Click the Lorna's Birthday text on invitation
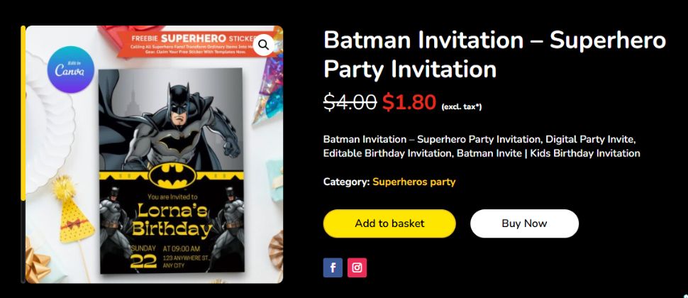This screenshot has width=688, height=298. pos(172,221)
